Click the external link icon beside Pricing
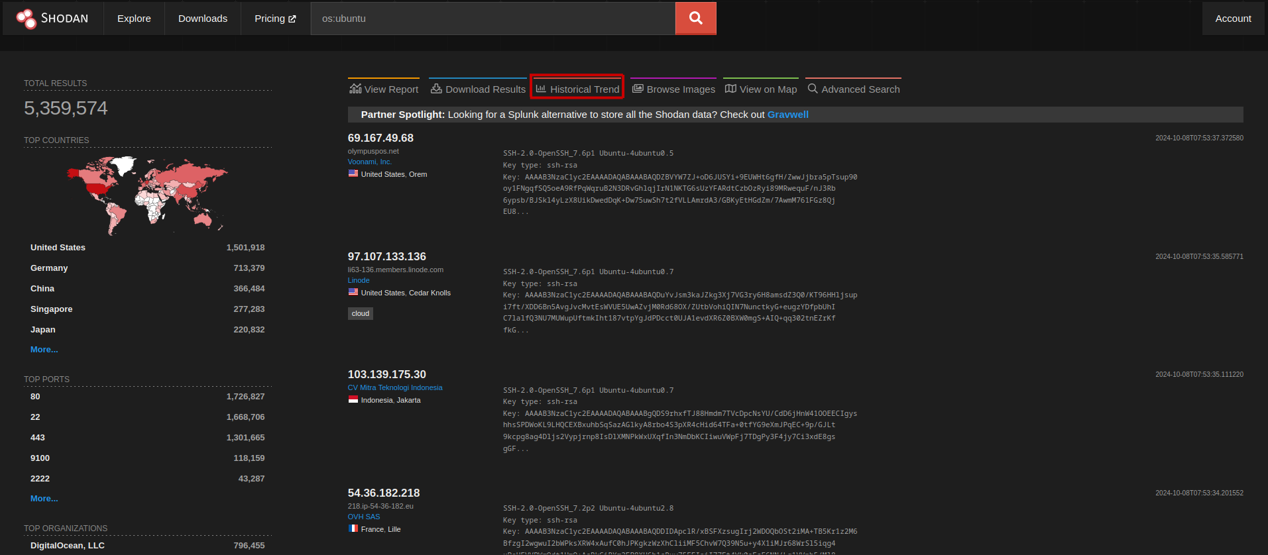 click(292, 19)
